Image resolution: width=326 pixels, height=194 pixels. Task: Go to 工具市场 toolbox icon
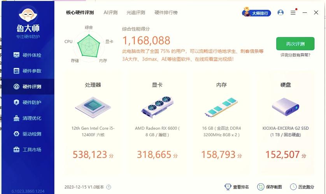(x=16, y=150)
